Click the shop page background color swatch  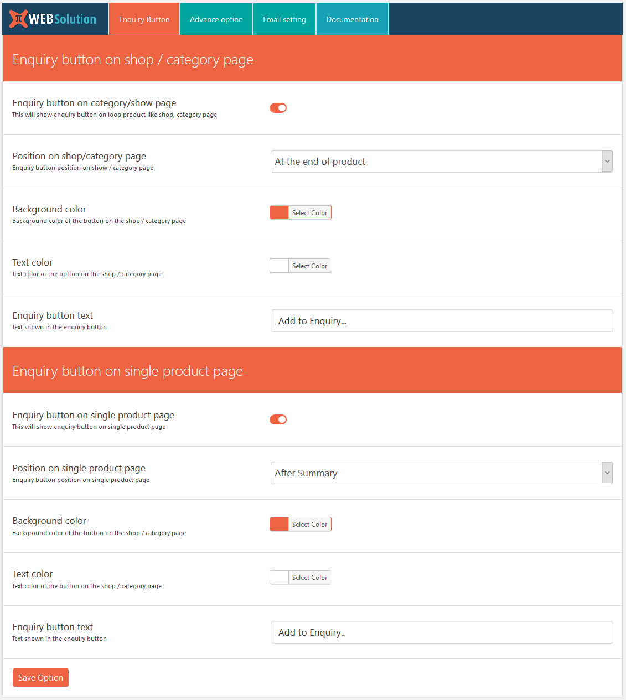click(280, 212)
